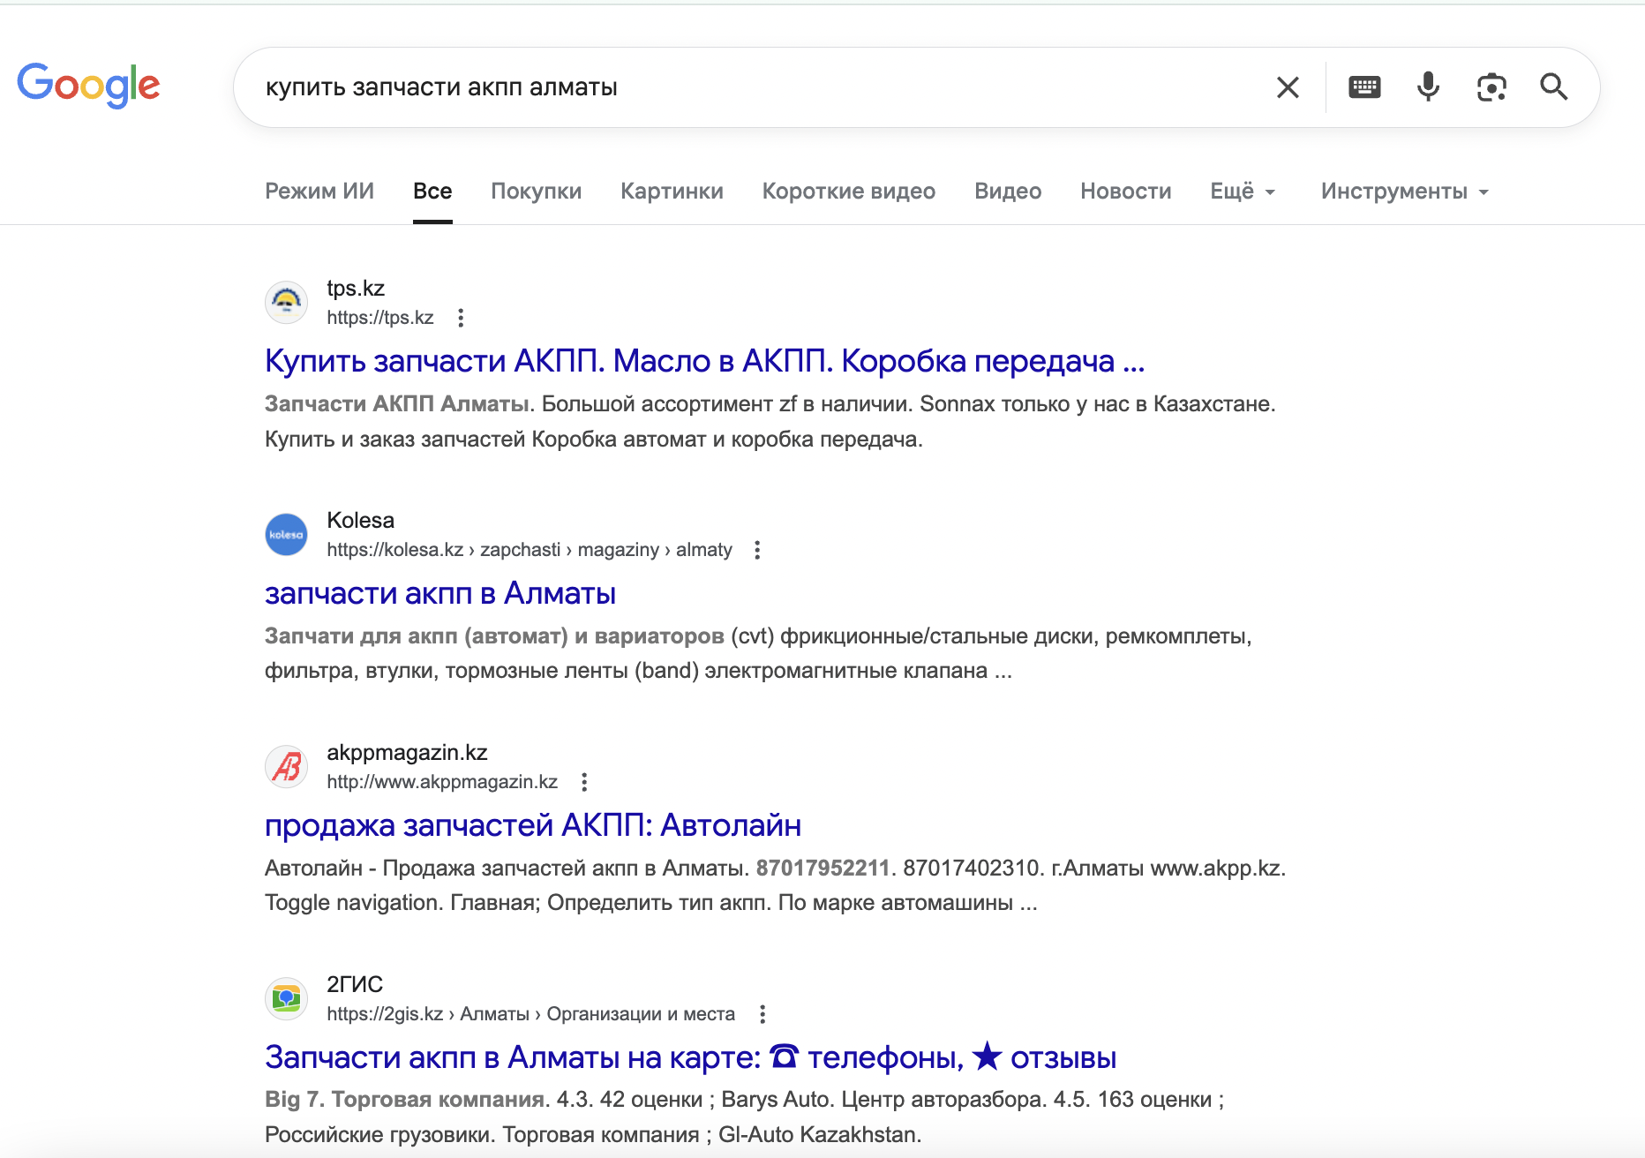Click the 2ГИС site favicon

pyautogui.click(x=287, y=999)
